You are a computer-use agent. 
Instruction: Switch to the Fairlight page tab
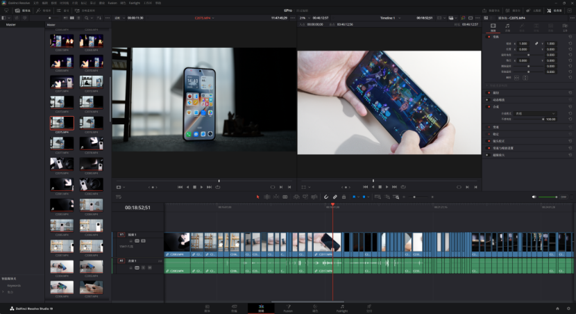(x=342, y=308)
